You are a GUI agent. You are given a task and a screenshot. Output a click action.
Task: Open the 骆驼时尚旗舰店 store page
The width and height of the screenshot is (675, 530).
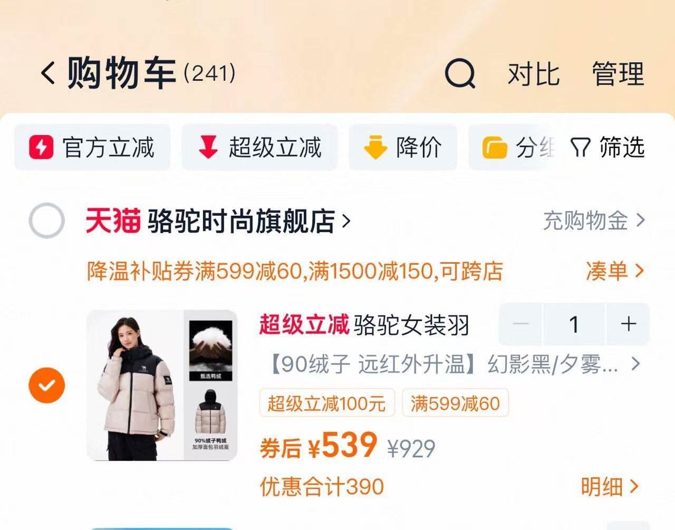(x=248, y=221)
